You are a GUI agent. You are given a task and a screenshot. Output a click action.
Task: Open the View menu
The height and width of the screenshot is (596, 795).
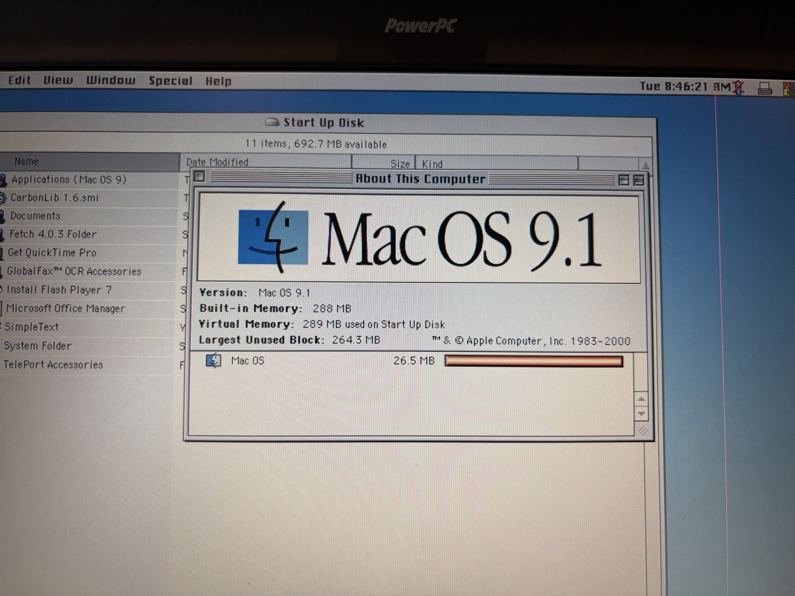[58, 80]
